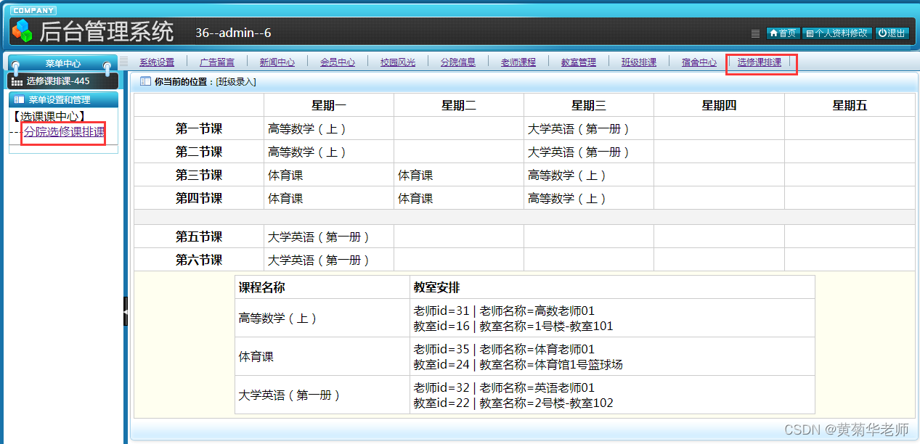920x444 pixels.
Task: Switch to the highlighted 选修课排课 tab
Action: [x=761, y=62]
